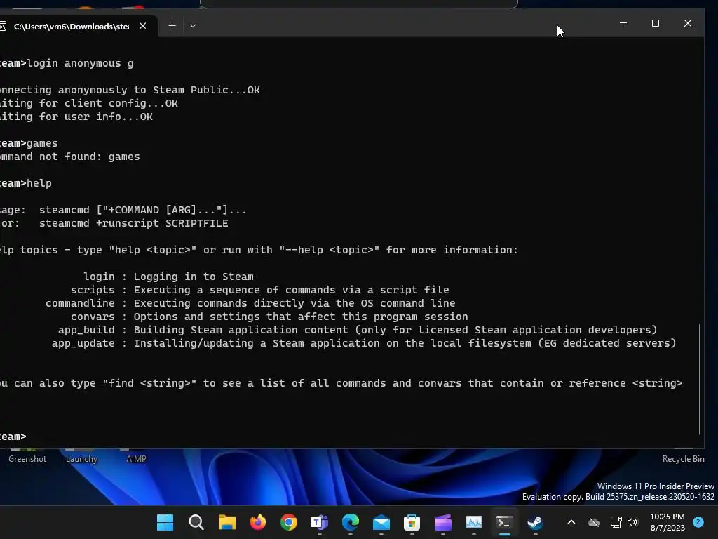Click the 'Command not found: games' line
718x539 pixels.
click(x=69, y=157)
